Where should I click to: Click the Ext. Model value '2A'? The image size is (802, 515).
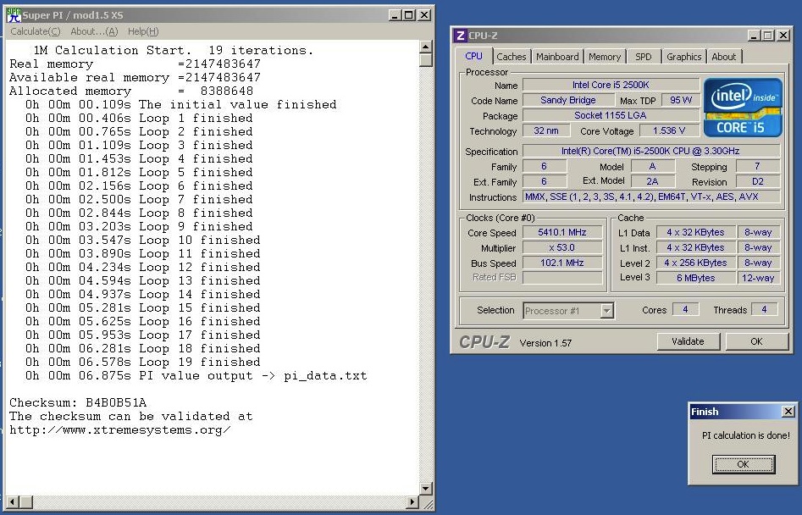tap(652, 181)
